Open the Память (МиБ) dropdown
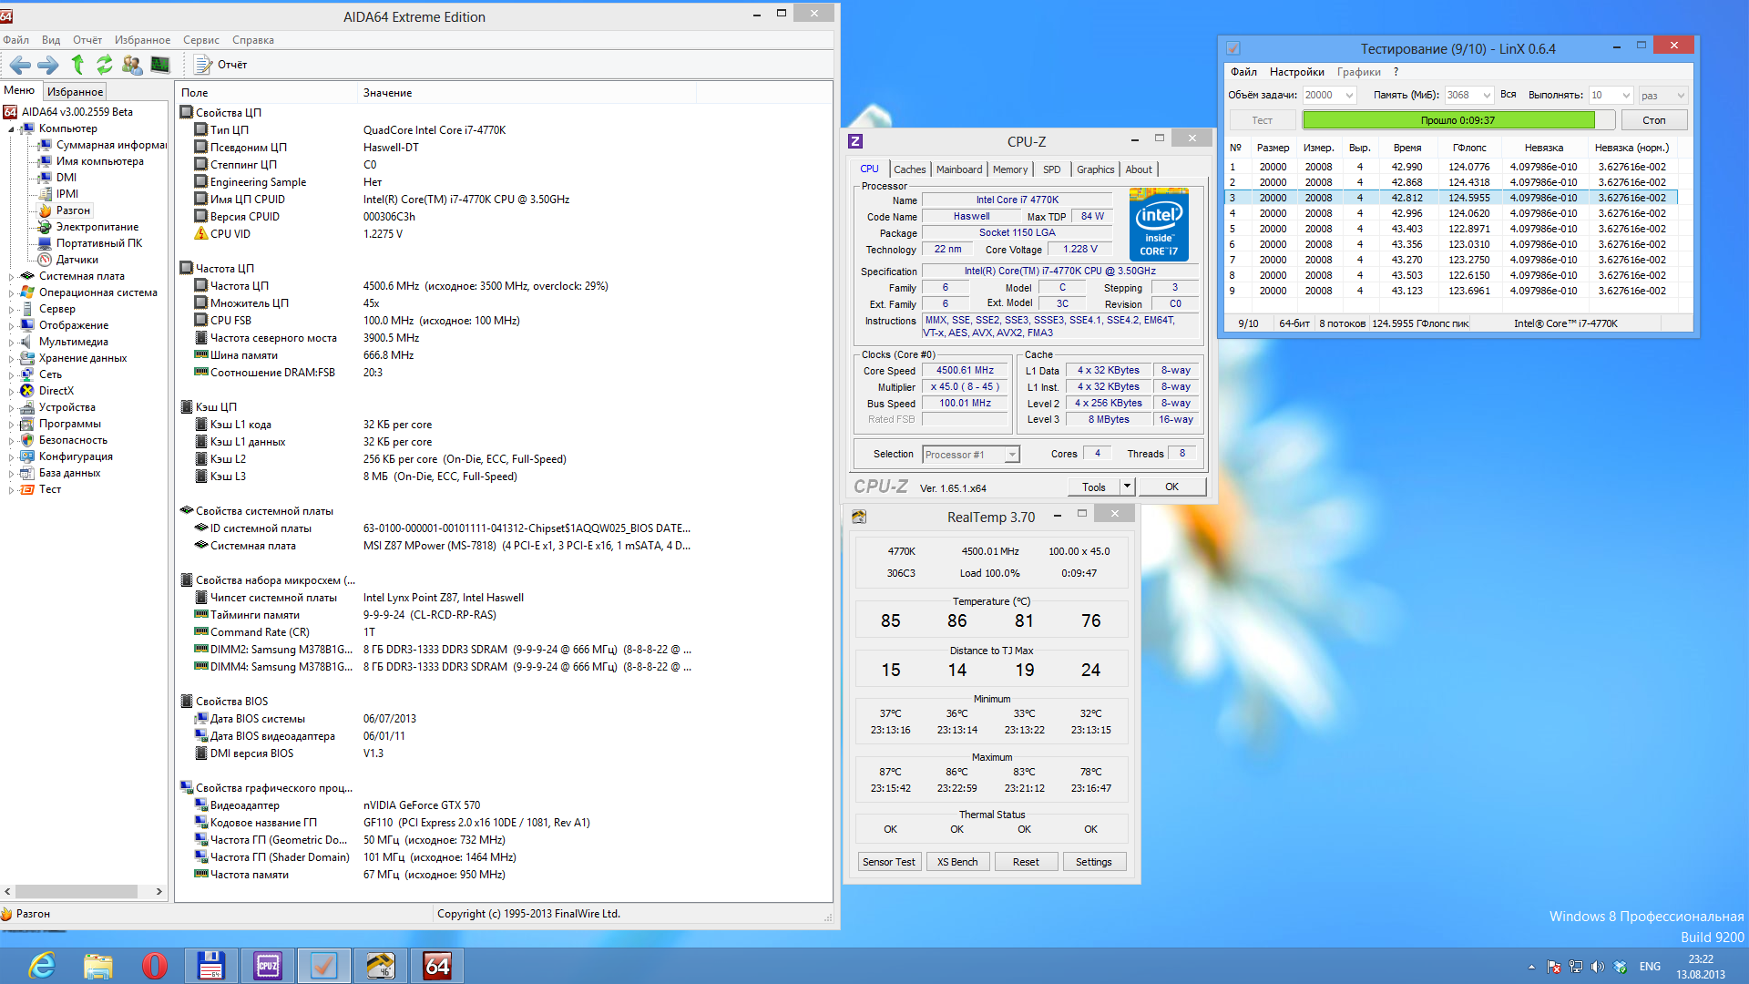Image resolution: width=1749 pixels, height=984 pixels. click(1487, 96)
